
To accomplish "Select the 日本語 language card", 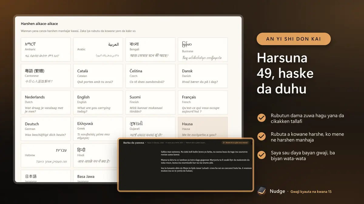I will click(x=46, y=176).
